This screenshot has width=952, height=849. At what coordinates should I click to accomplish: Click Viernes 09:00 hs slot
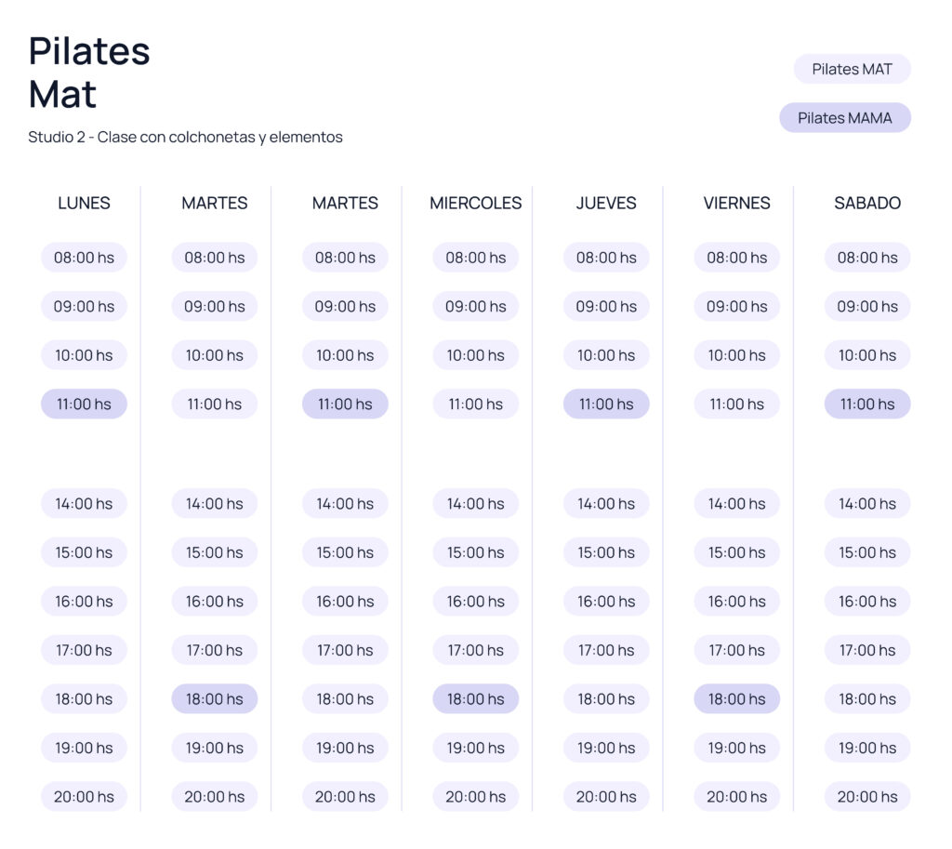coord(736,307)
